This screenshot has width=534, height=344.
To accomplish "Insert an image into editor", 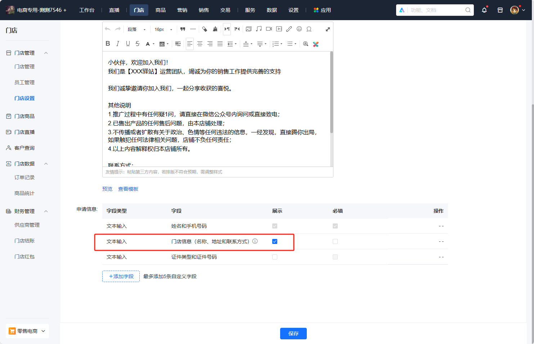I will click(249, 29).
